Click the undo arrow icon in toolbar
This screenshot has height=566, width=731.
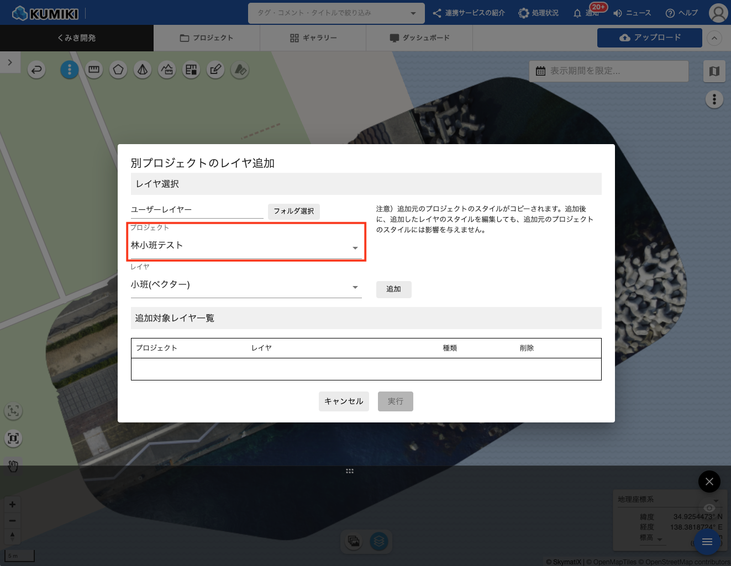36,70
